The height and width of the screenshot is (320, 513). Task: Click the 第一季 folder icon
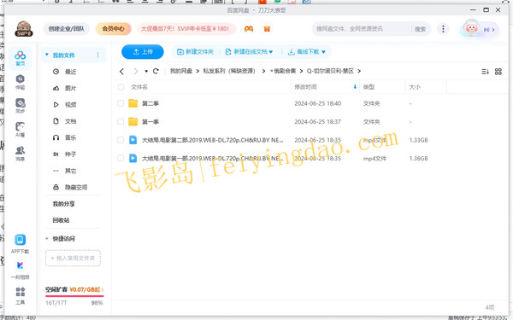pyautogui.click(x=133, y=122)
